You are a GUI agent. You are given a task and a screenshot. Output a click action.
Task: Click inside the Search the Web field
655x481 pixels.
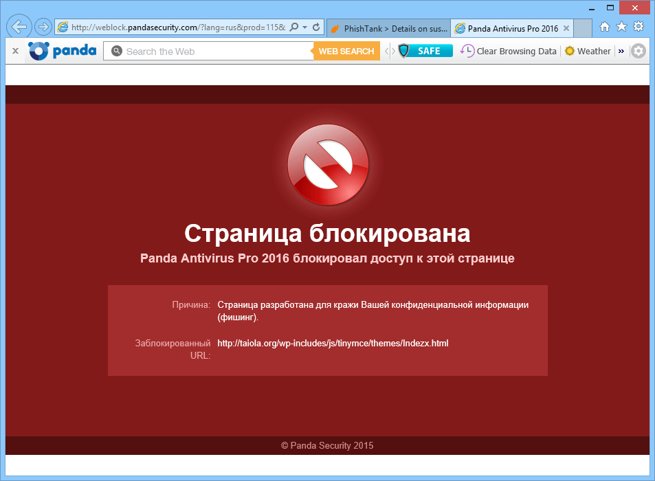[x=206, y=51]
